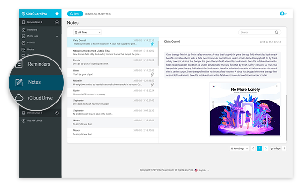Select the Stephenie note dated 10:21:42
Viewport: 302px width, 189px height.
pos(113,102)
